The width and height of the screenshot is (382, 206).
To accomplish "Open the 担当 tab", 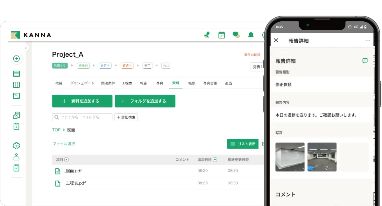I will (229, 83).
